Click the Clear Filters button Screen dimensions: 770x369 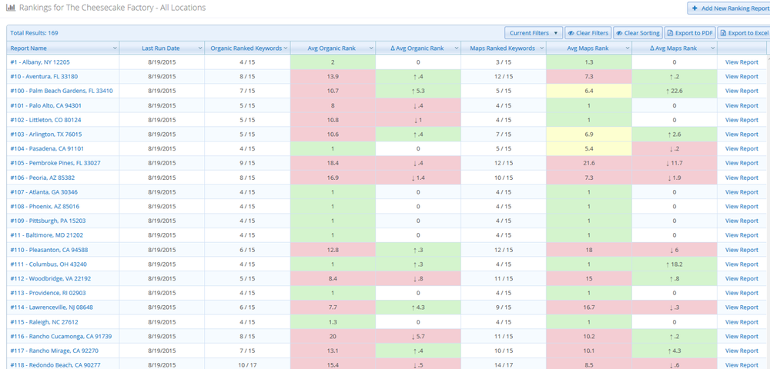click(x=588, y=33)
